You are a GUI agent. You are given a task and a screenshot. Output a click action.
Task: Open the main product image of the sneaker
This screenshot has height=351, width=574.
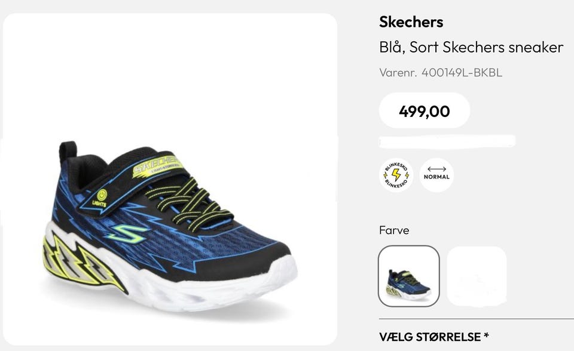(x=170, y=179)
